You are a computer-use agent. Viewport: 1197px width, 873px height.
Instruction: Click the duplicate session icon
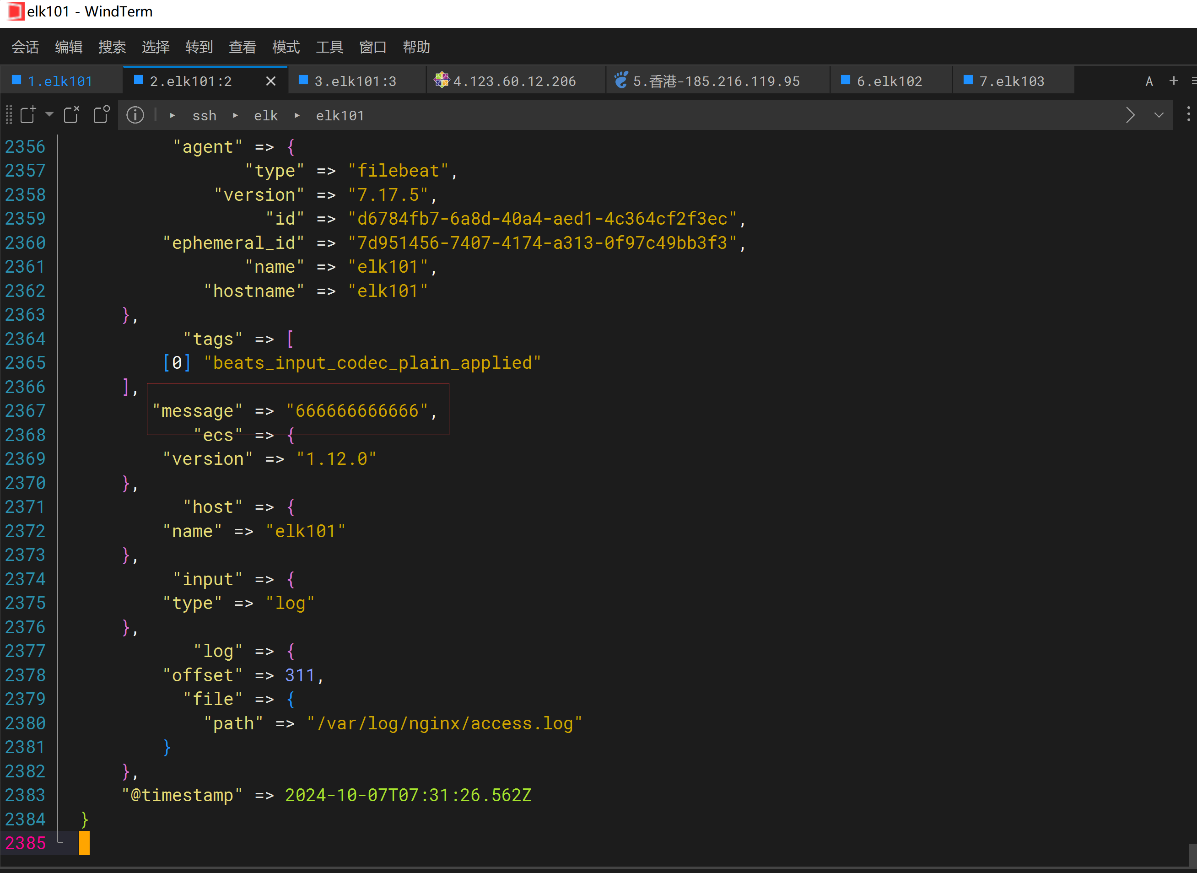pos(102,114)
